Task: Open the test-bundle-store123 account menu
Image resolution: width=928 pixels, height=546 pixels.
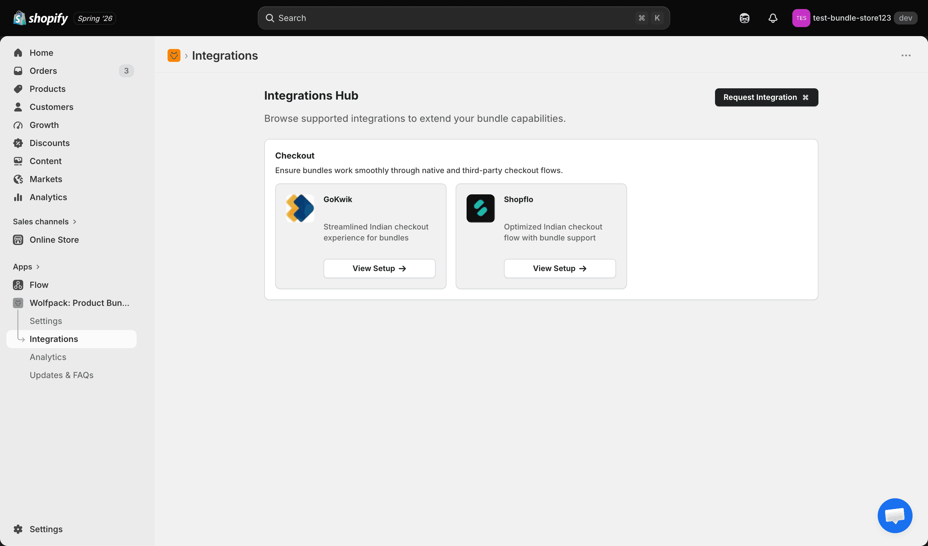Action: pyautogui.click(x=854, y=18)
